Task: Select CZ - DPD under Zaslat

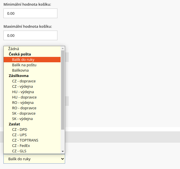Action: [20, 129]
